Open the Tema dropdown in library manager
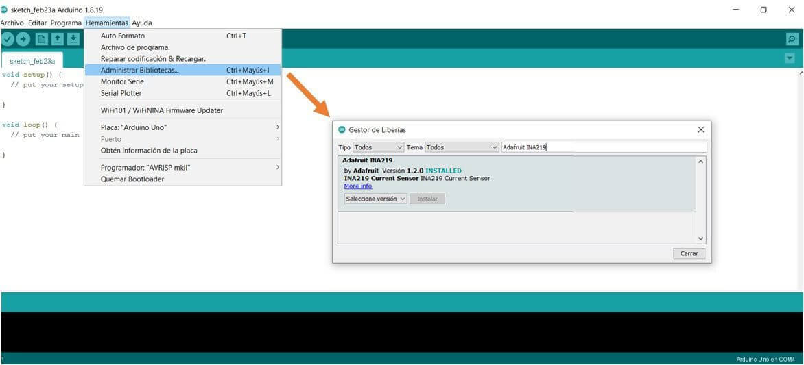The image size is (804, 365). tap(462, 147)
